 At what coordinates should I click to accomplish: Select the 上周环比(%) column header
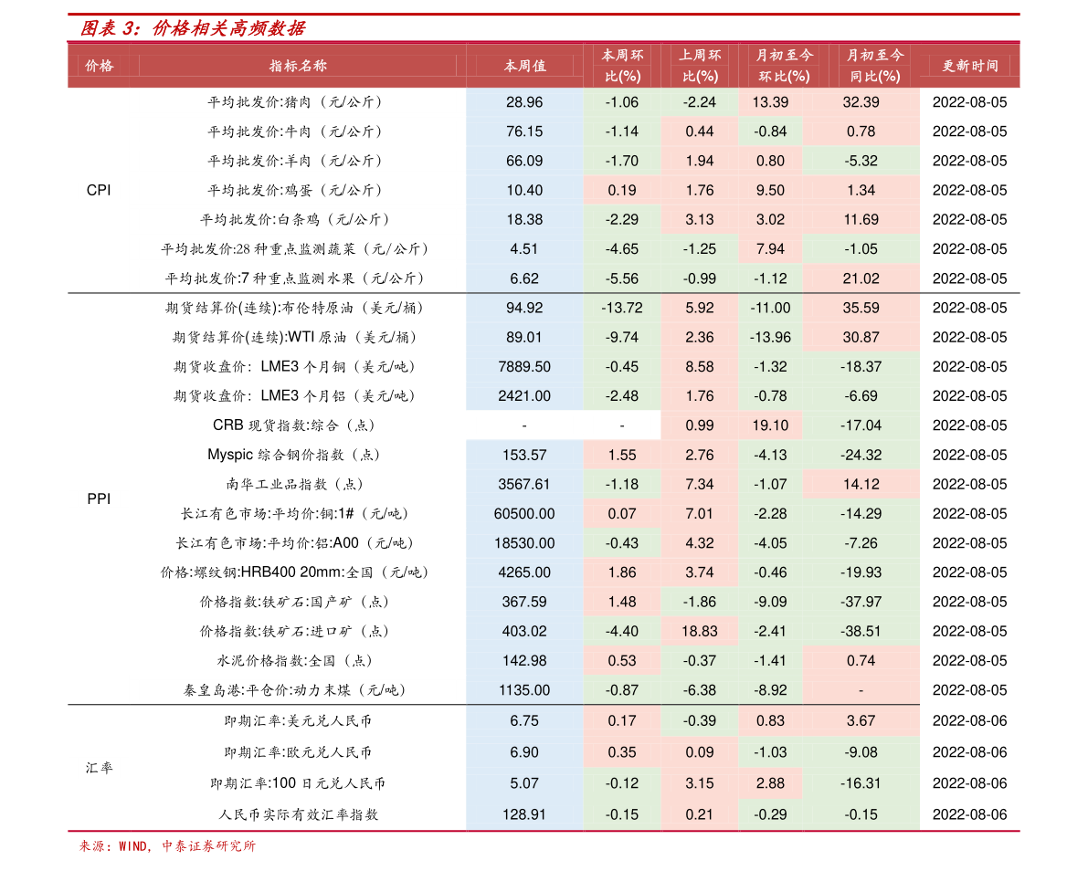point(700,65)
